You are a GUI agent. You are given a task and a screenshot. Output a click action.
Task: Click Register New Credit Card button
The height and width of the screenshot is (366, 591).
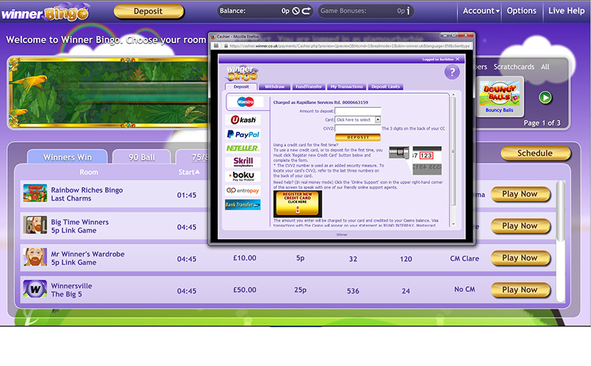click(x=297, y=203)
